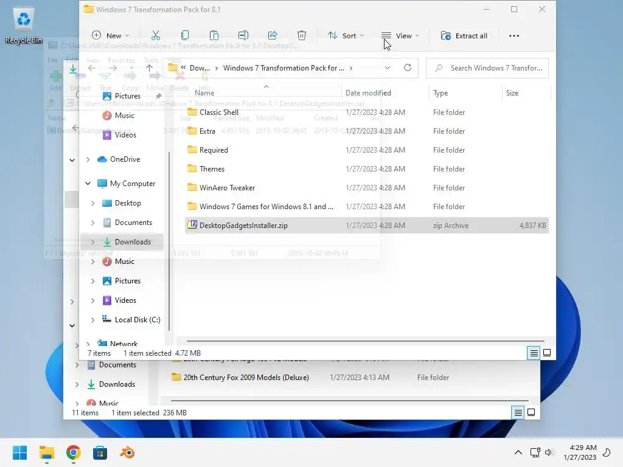Click the Share icon in toolbar
Image resolution: width=623 pixels, height=467 pixels.
[273, 36]
